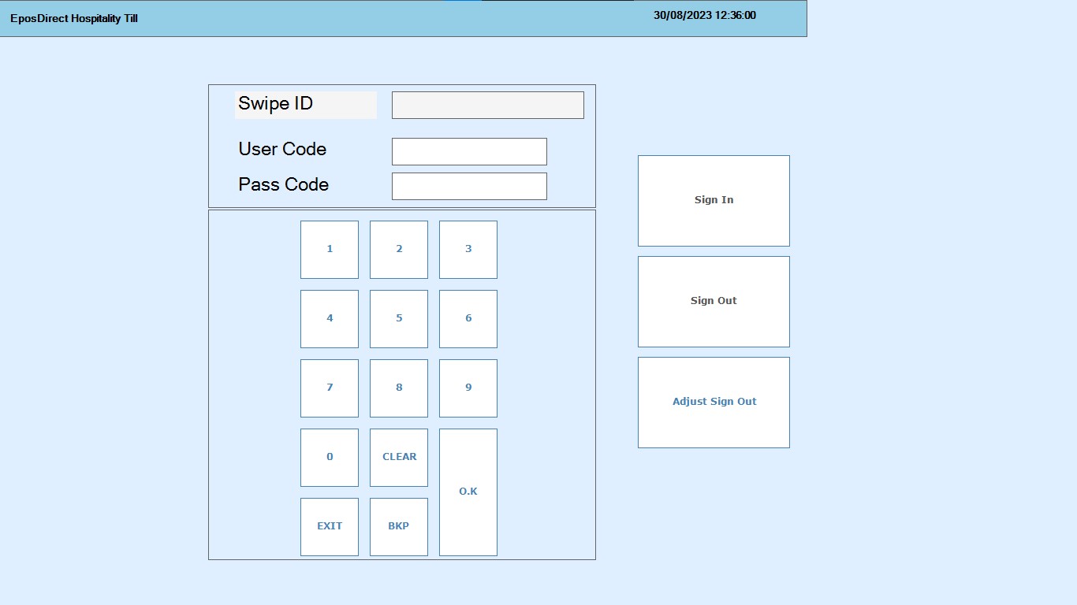
Task: Focus the Swipe ID input field
Action: (x=487, y=105)
